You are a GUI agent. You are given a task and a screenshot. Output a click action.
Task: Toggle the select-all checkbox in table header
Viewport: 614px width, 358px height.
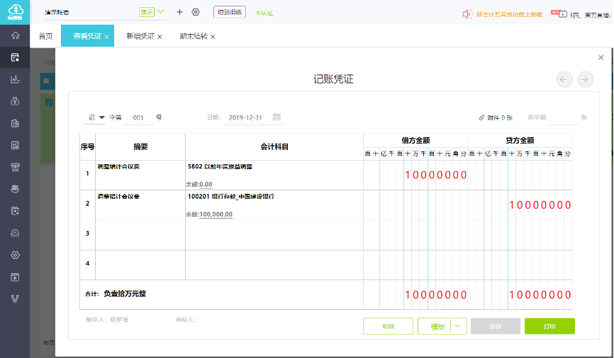tap(47, 81)
